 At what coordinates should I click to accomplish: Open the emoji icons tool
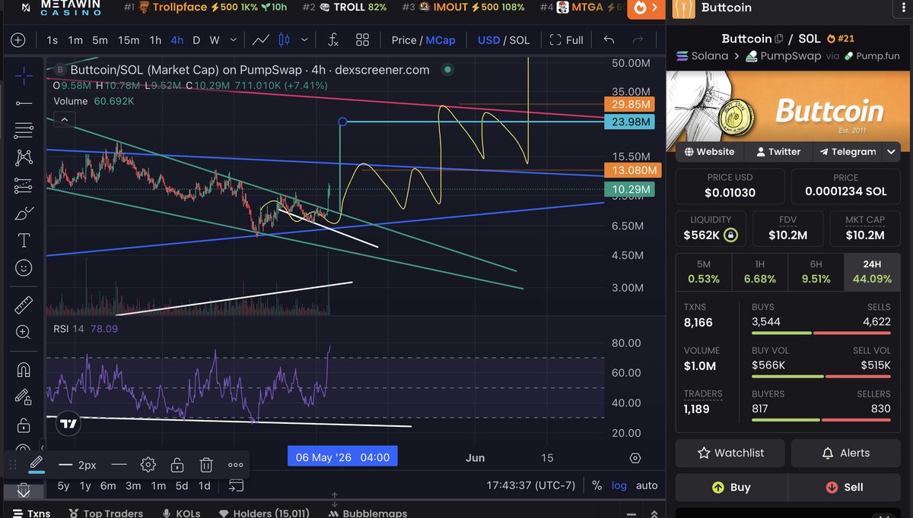click(24, 268)
